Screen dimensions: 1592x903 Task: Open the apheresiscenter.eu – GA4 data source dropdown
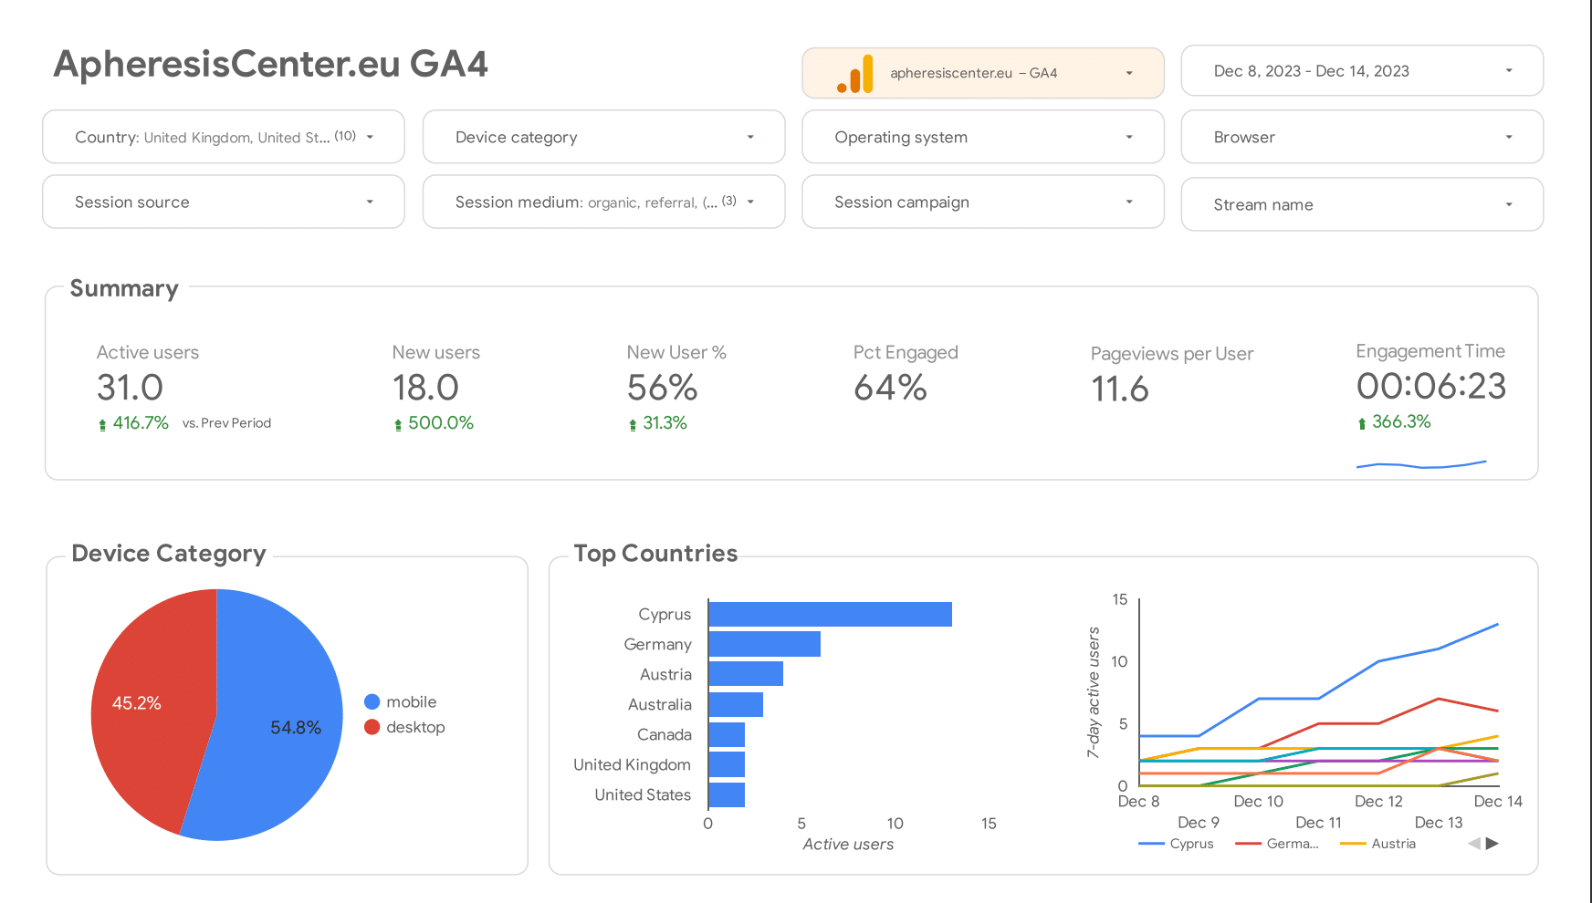click(x=983, y=73)
